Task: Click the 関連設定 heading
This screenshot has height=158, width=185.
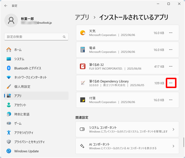Action: coord(82,118)
